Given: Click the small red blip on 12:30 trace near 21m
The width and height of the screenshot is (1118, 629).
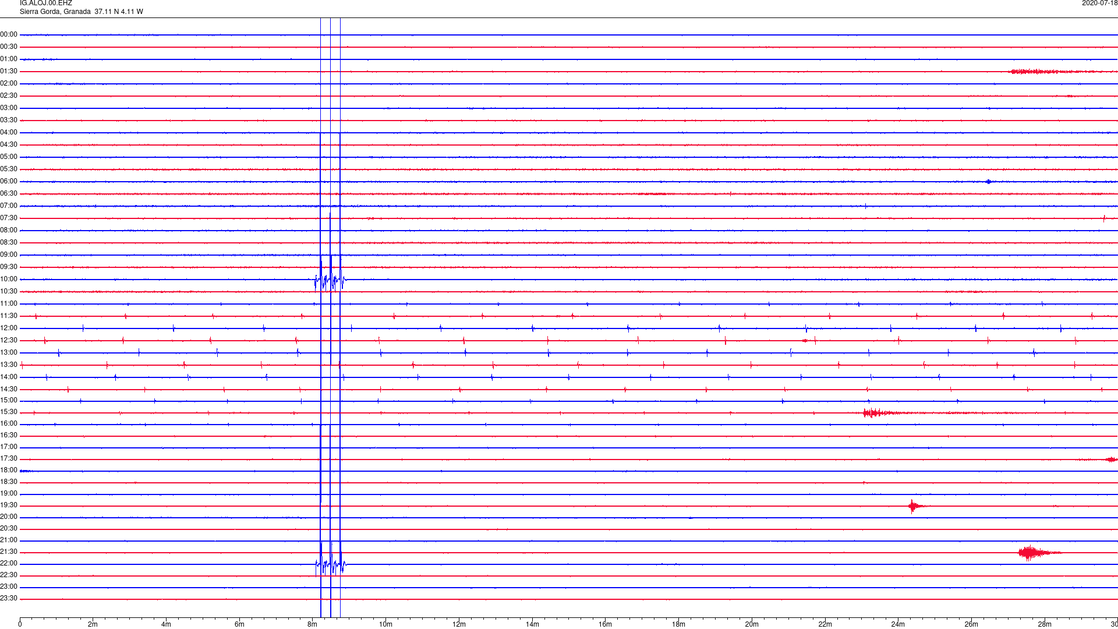Looking at the screenshot, I should pyautogui.click(x=805, y=341).
